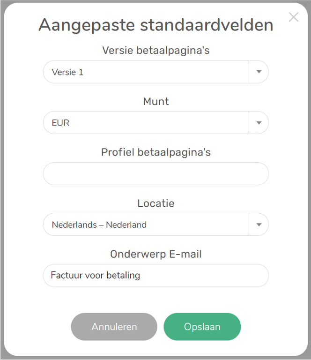Screen dimensions: 311x360
Task: Click the Munt dropdown arrow icon
Action: 259,123
